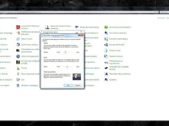This screenshot has height=126, width=169.
Task: Open Propriétés de la tablette Wacom icon
Action: [x=106, y=68]
